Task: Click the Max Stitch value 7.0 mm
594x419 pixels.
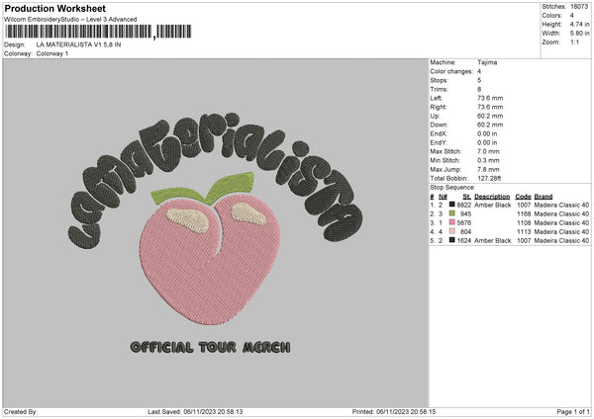Action: (x=488, y=151)
